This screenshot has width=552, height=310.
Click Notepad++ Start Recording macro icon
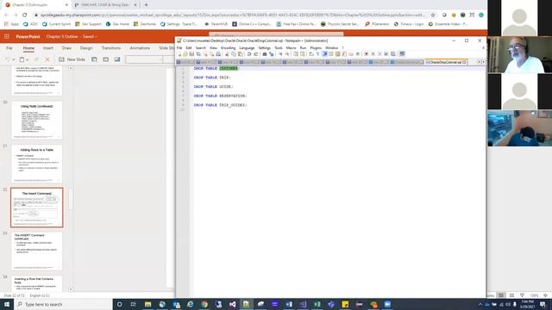click(x=367, y=54)
